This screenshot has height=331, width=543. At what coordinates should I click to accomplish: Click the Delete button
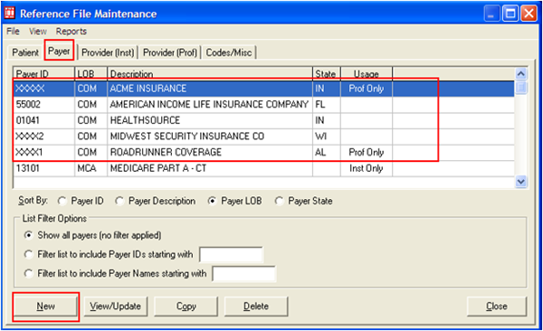(256, 307)
